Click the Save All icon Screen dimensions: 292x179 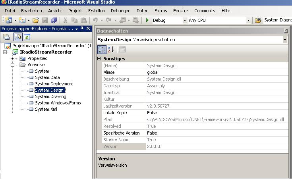coord(54,20)
